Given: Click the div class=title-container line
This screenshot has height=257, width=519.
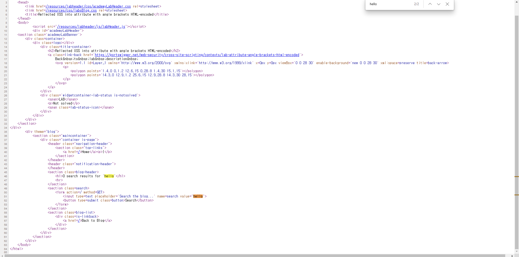Looking at the screenshot, I should coord(66,47).
